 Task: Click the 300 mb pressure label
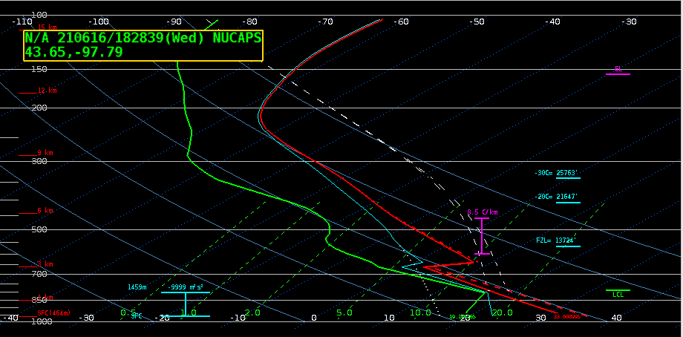click(39, 162)
